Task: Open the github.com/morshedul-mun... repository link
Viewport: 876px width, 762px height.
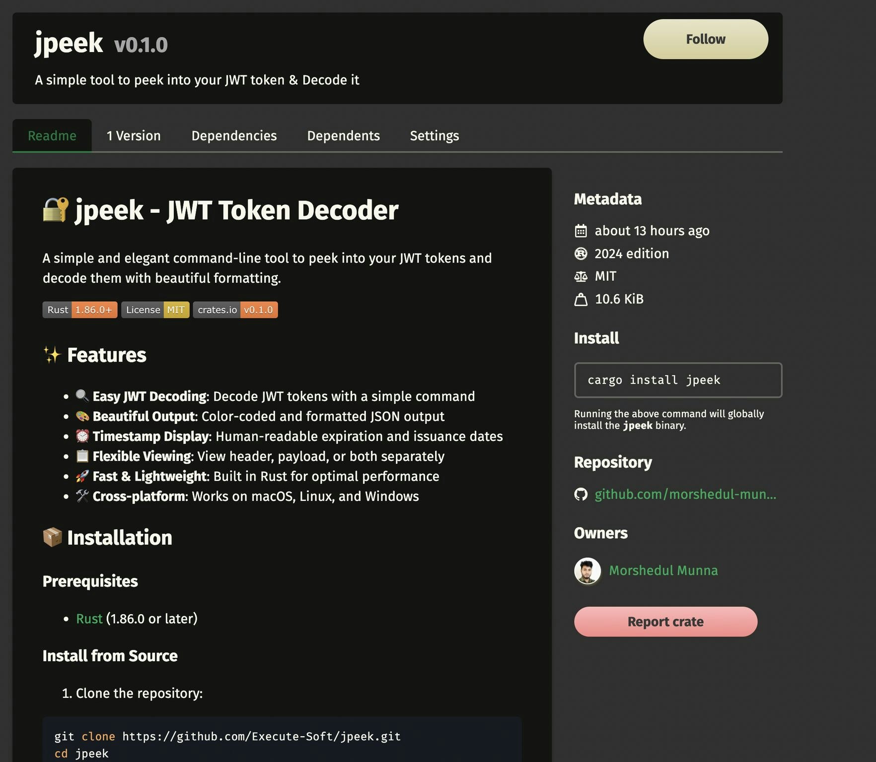Action: coord(685,494)
